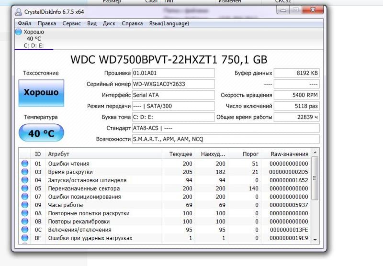
Task: Select Повторы рекалибровки attribute name
Action: (79, 222)
